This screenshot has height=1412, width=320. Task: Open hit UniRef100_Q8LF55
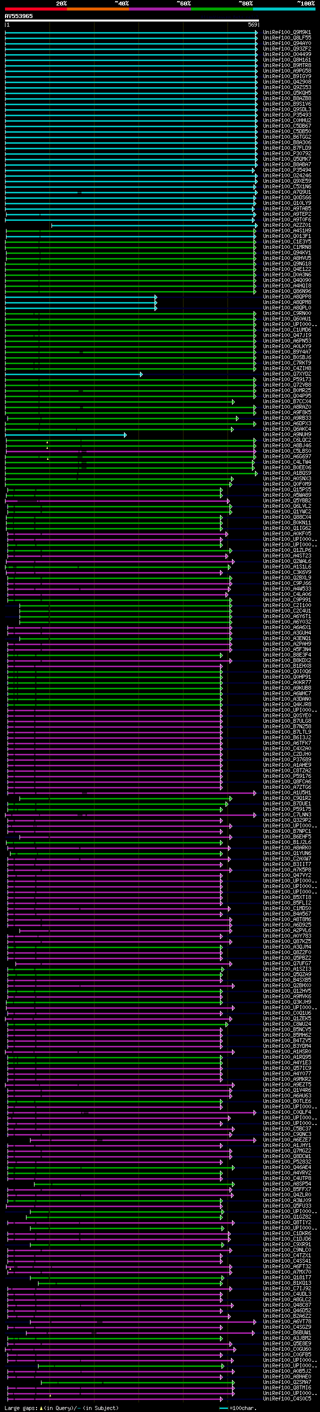tap(287, 38)
